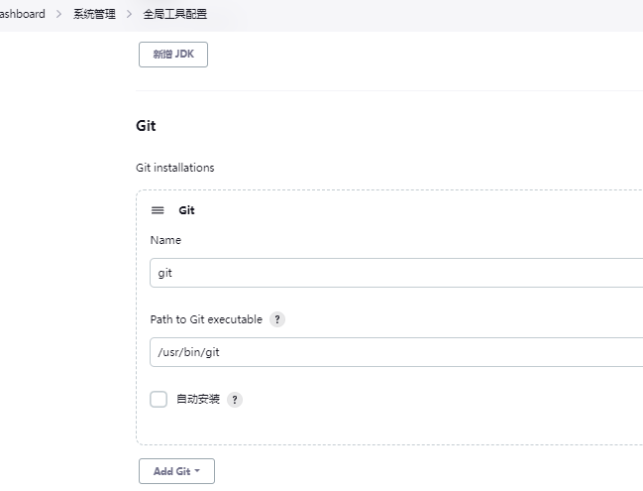Image resolution: width=643 pixels, height=491 pixels.
Task: Click the drag handle icon beside Git
Action: (x=158, y=210)
